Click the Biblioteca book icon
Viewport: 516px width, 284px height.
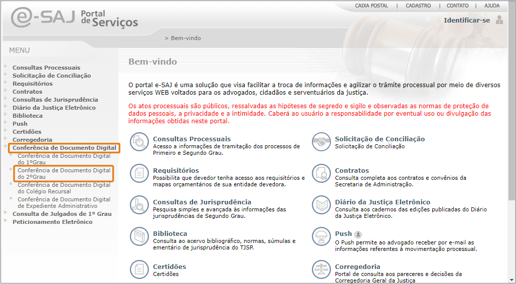139,236
